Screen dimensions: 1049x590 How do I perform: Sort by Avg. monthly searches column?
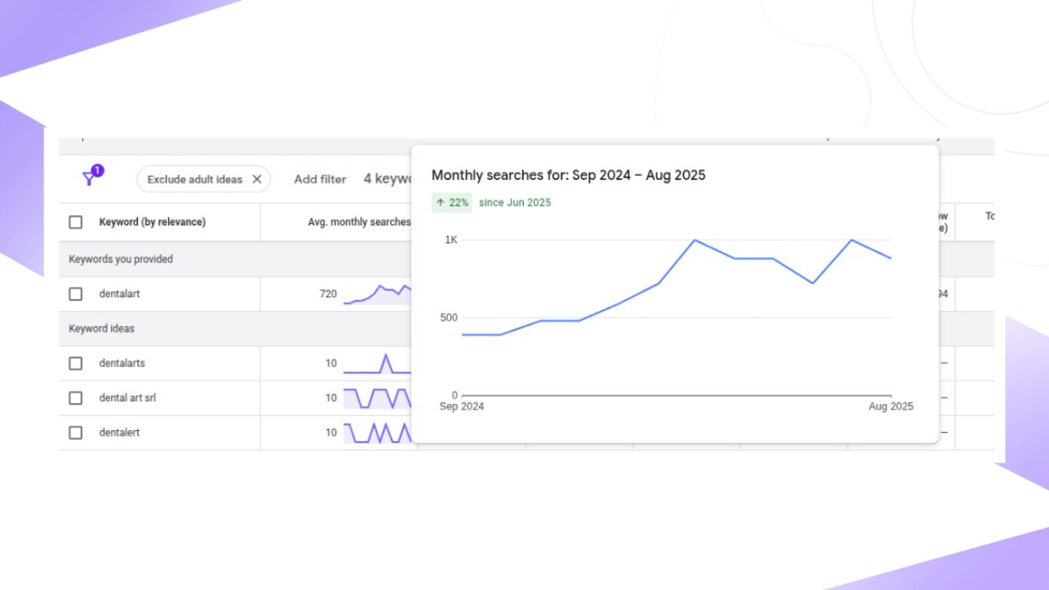(359, 222)
